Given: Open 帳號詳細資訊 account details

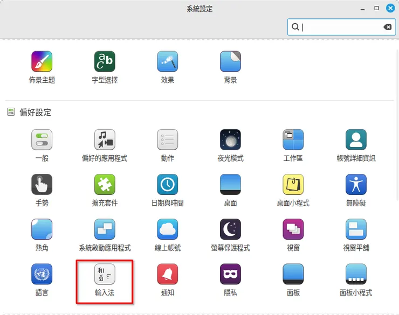Looking at the screenshot, I should pyautogui.click(x=356, y=145).
